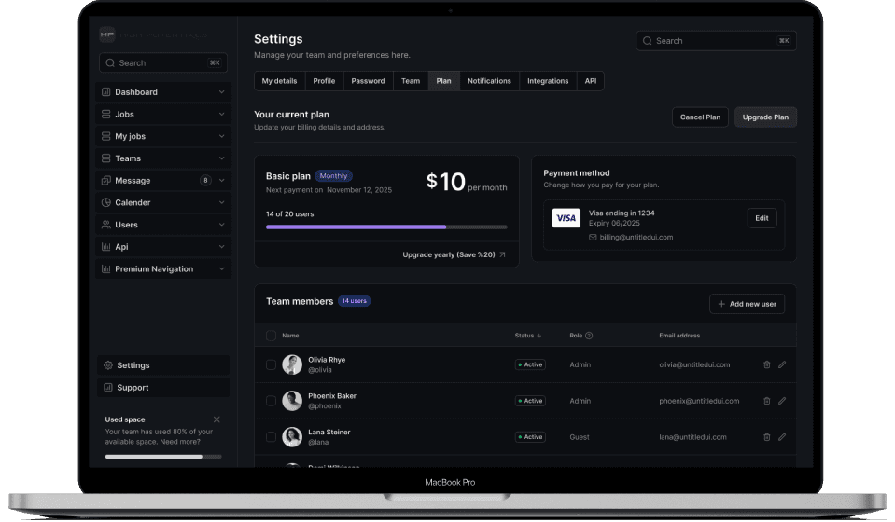The height and width of the screenshot is (522, 895).
Task: Click Phoenix Baker's avatar
Action: [x=292, y=401]
